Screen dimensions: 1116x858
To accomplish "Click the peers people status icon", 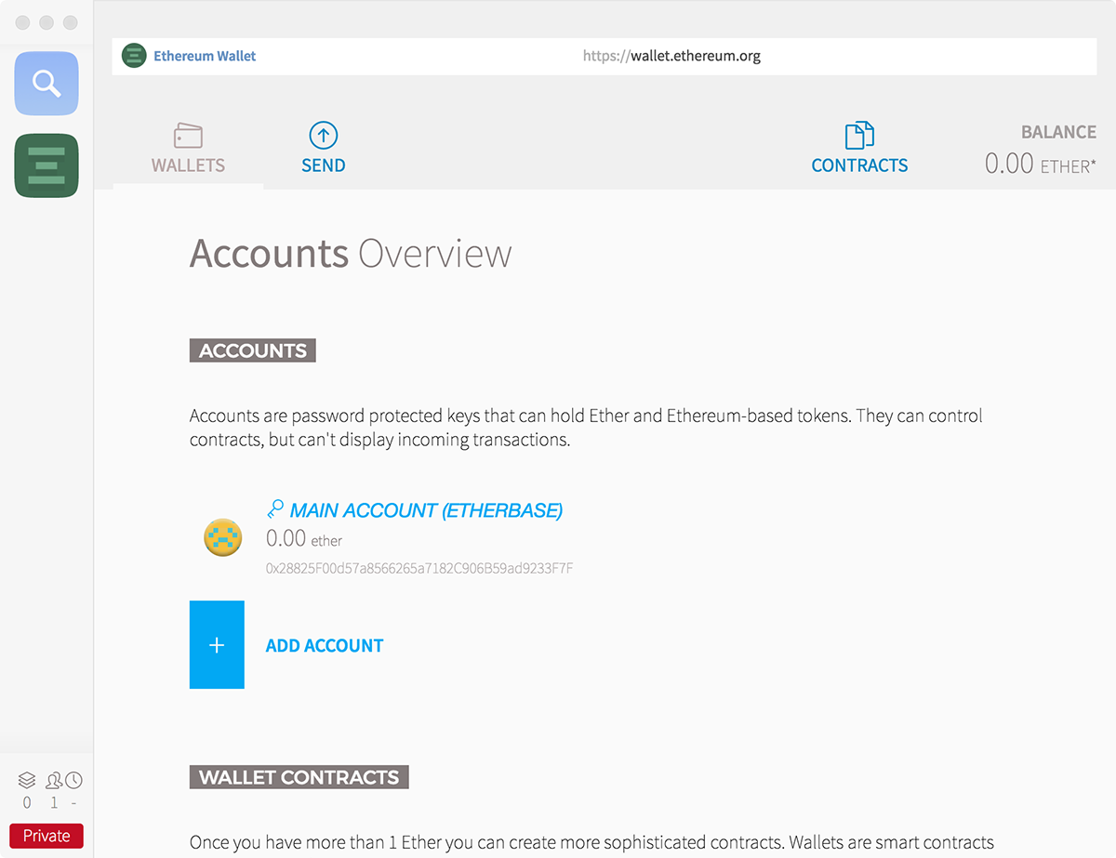I will 54,780.
